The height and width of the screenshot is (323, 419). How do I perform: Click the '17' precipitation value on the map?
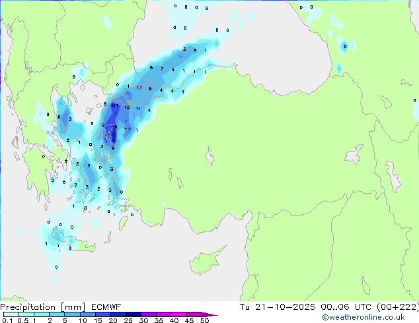[x=116, y=106]
